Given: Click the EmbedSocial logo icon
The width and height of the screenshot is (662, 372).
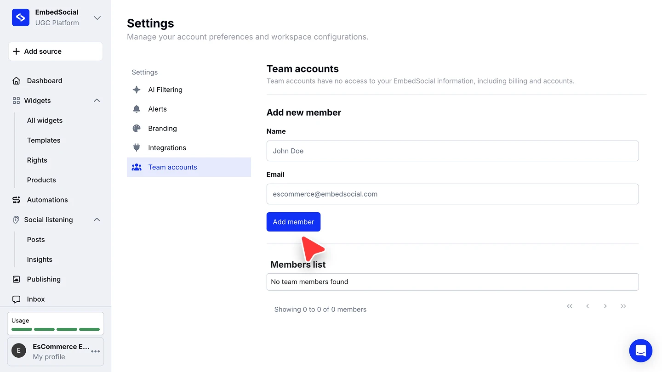Looking at the screenshot, I should coord(21,17).
